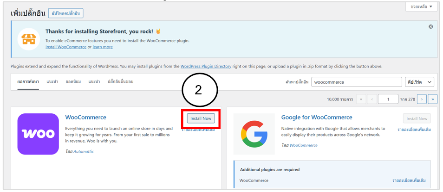
Task: Dismiss the Storefront notice with the X icon
Action: pos(430,27)
